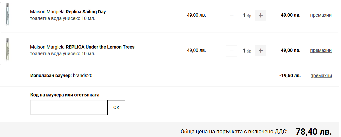Select the Lemon Trees quantity value
Viewport: 341px width, 137px height.
[244, 51]
